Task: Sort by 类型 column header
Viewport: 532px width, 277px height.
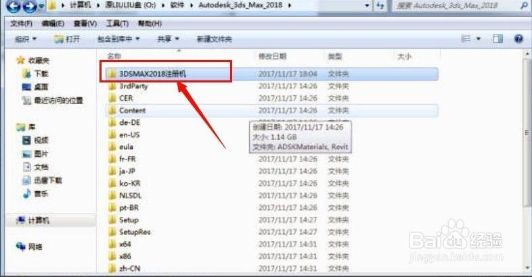Action: [x=335, y=56]
